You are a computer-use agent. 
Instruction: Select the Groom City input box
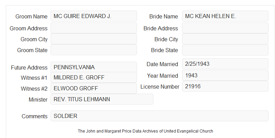click(94, 39)
